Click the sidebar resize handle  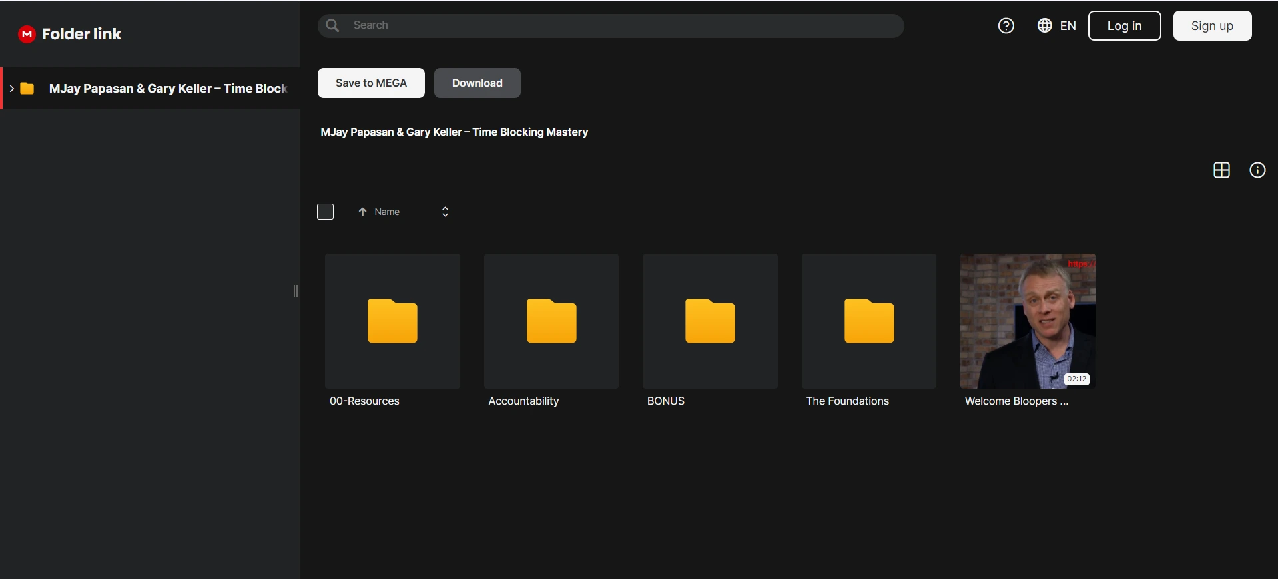(x=296, y=291)
